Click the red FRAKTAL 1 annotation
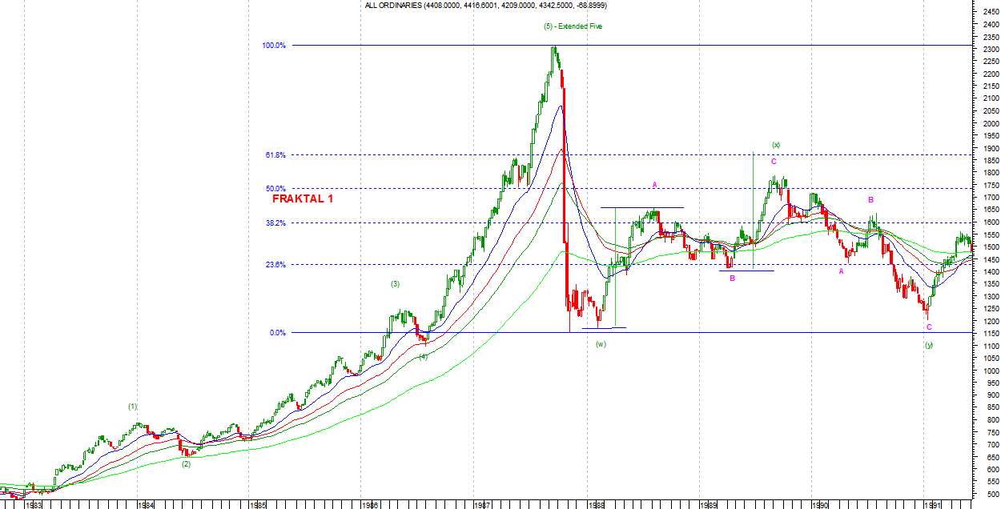 click(303, 198)
